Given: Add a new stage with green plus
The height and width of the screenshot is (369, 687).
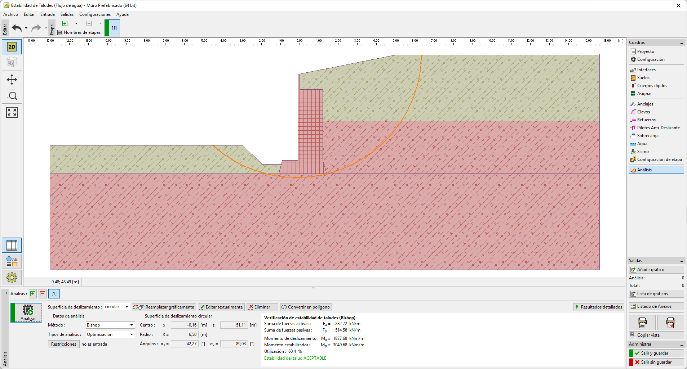Looking at the screenshot, I should 65,23.
